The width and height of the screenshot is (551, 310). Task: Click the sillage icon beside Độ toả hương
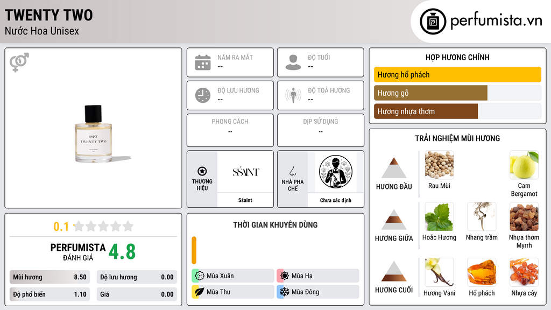[293, 95]
